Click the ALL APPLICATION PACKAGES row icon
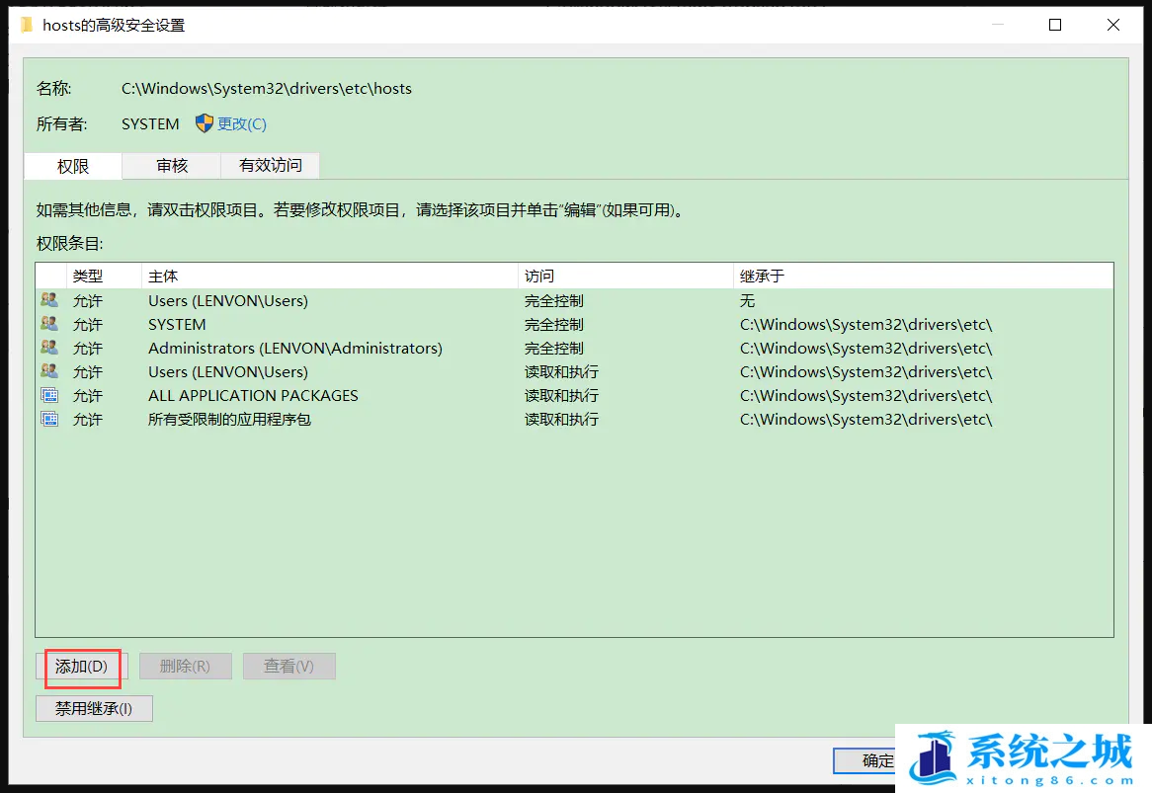The image size is (1152, 793). tap(48, 395)
